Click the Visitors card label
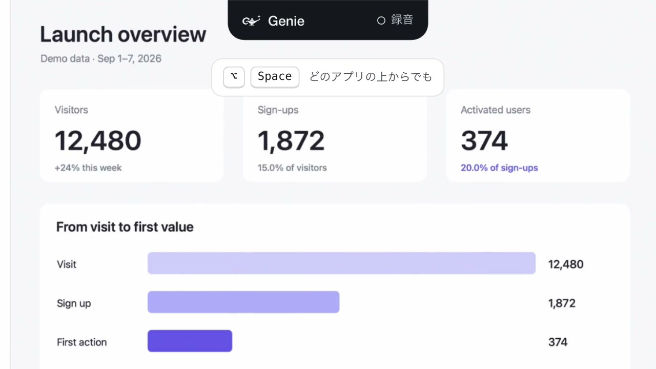The width and height of the screenshot is (656, 369). [71, 110]
